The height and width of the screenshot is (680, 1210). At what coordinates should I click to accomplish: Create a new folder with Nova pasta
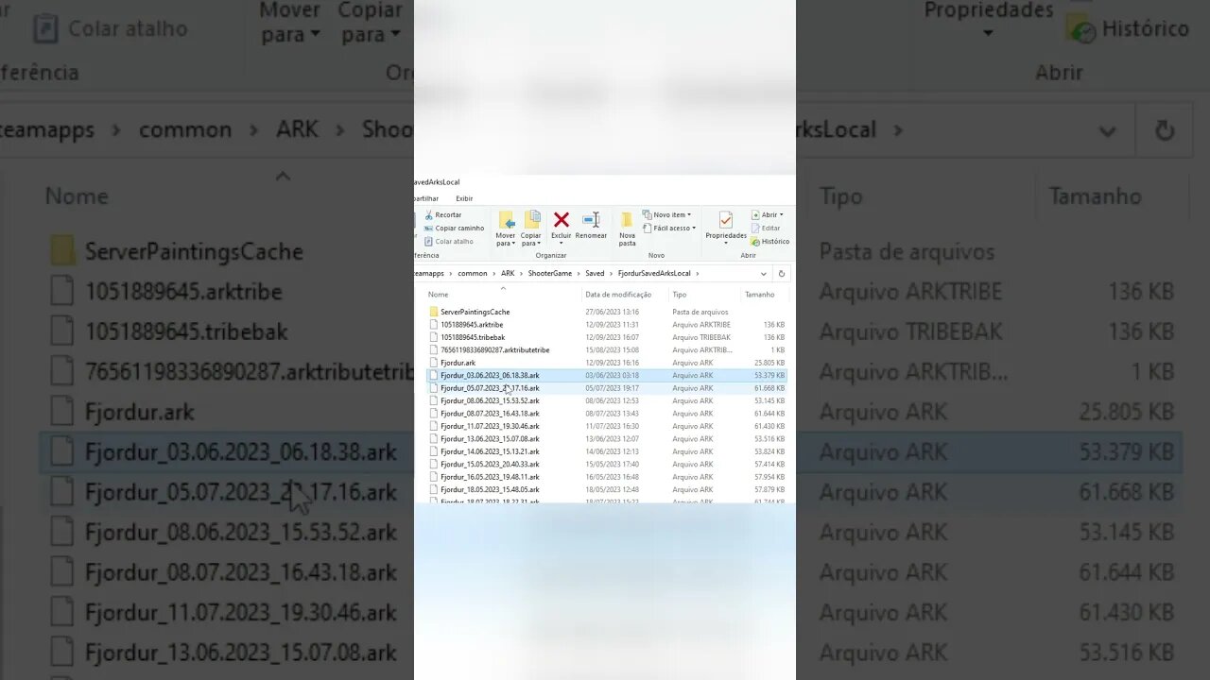[627, 228]
